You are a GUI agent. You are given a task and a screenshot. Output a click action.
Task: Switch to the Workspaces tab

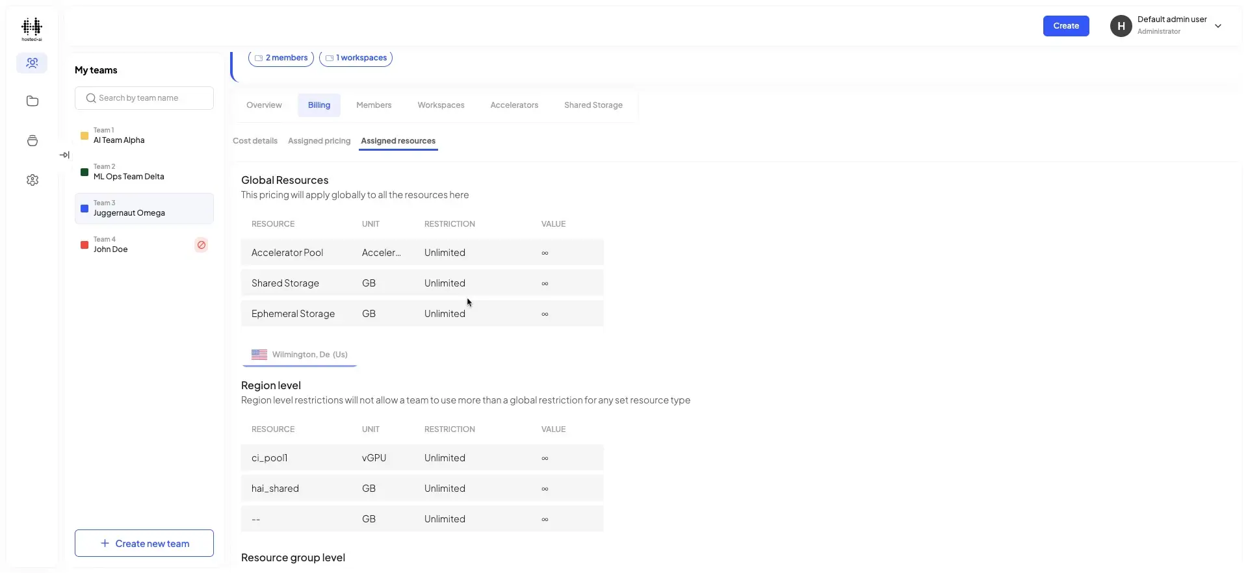pyautogui.click(x=441, y=105)
